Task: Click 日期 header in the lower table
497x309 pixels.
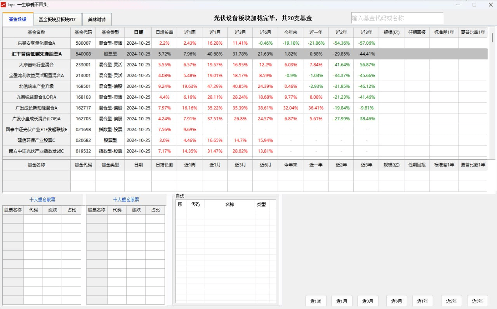Action: coord(138,165)
